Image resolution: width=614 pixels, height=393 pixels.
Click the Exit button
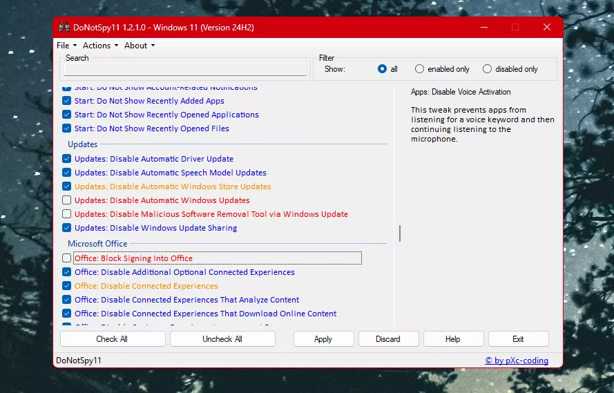point(519,339)
